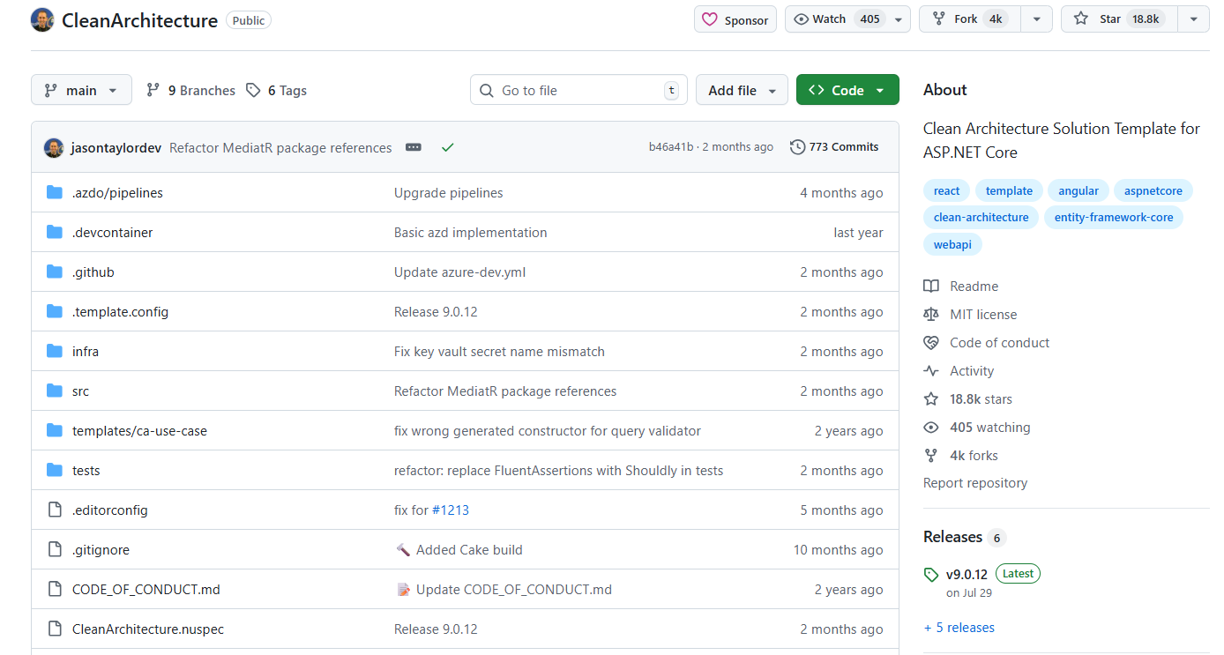Click the star icon beside 18.8k stars
This screenshot has height=655, width=1224.
pyautogui.click(x=931, y=398)
